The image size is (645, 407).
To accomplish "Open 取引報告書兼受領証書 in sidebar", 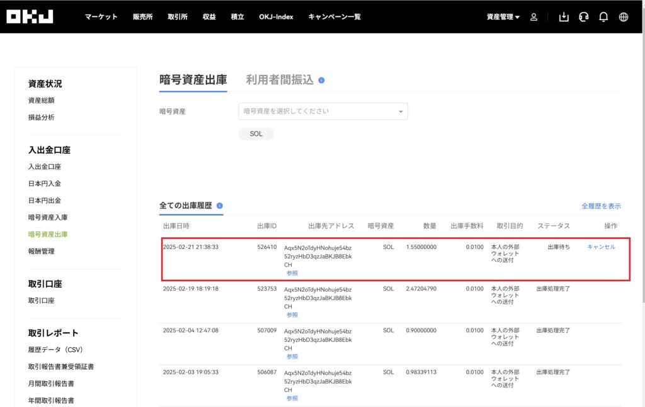I will tap(61, 367).
